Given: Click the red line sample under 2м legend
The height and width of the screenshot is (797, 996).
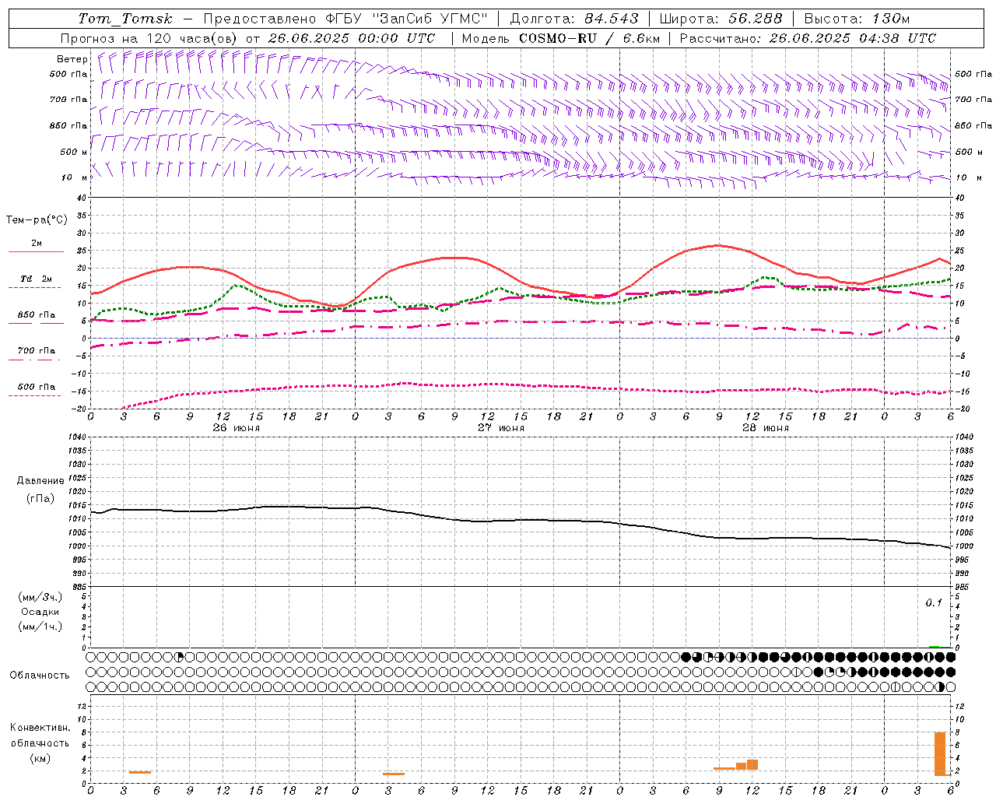Looking at the screenshot, I should pos(36,252).
